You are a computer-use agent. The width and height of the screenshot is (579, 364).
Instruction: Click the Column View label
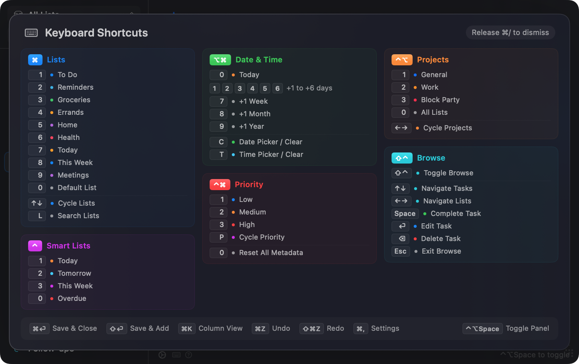tap(220, 329)
